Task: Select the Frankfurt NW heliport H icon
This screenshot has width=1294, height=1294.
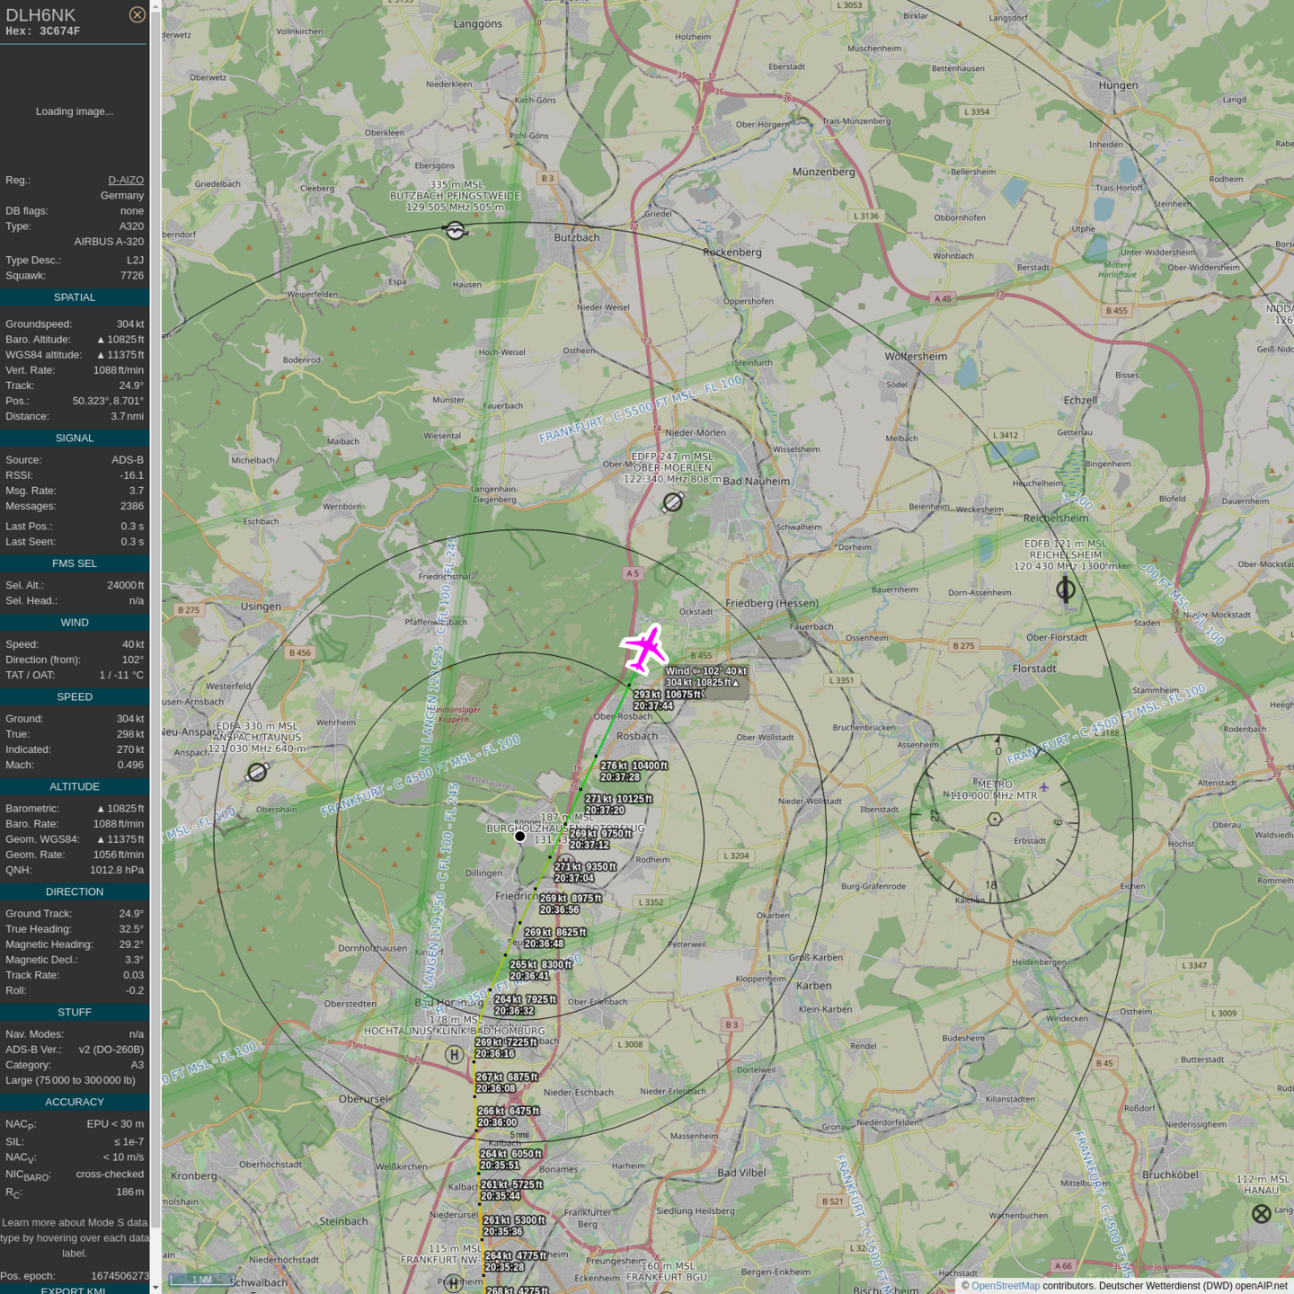Action: 454,1283
